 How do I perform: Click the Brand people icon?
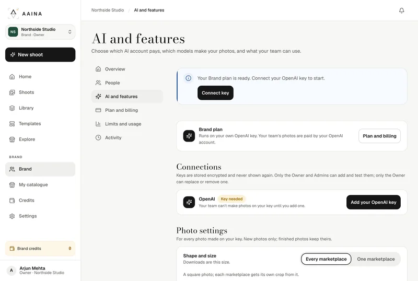coord(12,169)
